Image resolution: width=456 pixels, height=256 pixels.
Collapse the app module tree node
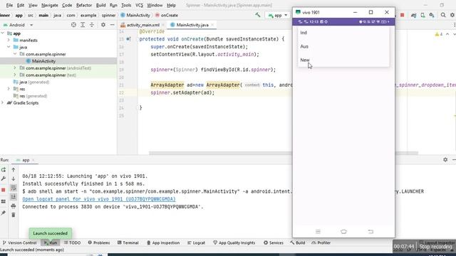[x=3, y=33]
